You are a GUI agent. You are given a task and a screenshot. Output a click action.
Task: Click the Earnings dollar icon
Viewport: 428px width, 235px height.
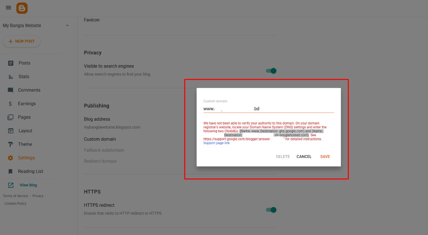pos(10,104)
